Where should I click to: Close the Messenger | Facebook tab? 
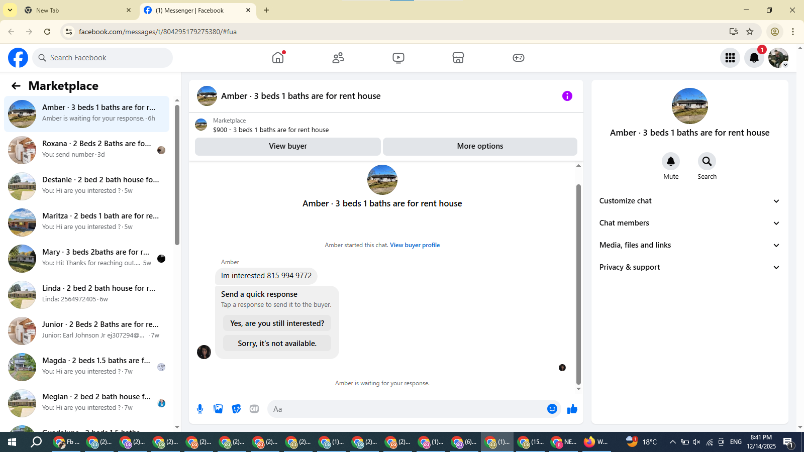248,10
